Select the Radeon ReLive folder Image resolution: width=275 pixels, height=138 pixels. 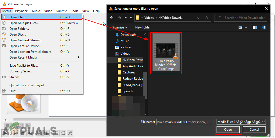[130, 79]
